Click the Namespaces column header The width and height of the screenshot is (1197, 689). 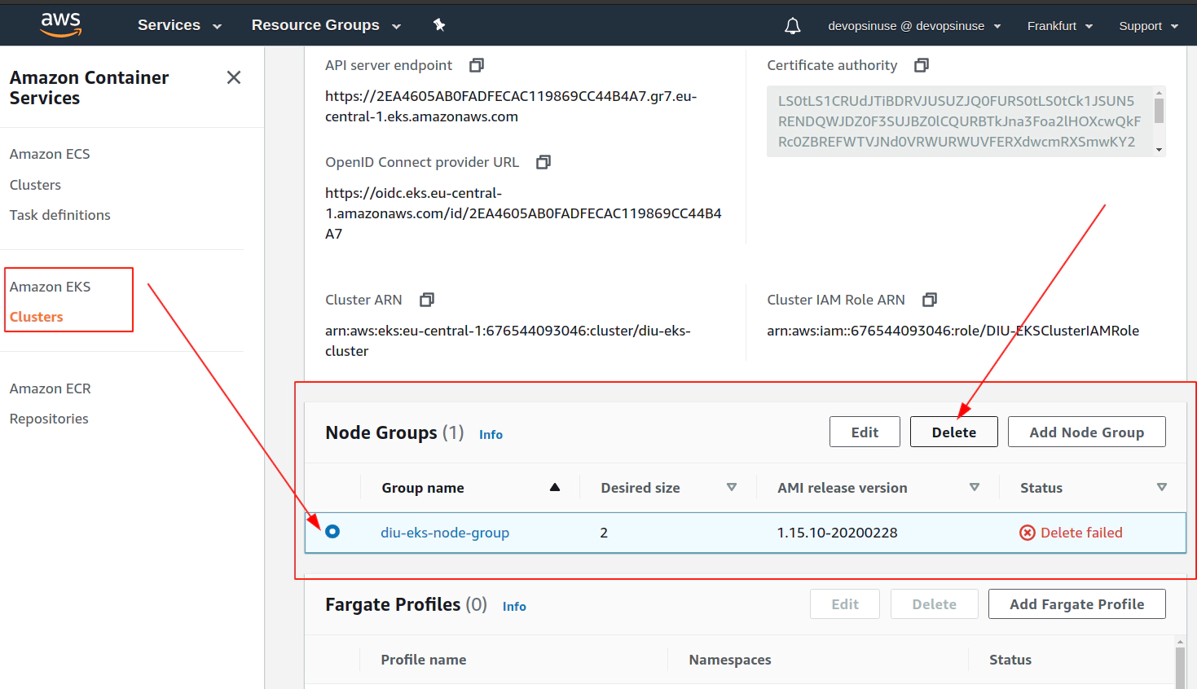click(x=730, y=660)
